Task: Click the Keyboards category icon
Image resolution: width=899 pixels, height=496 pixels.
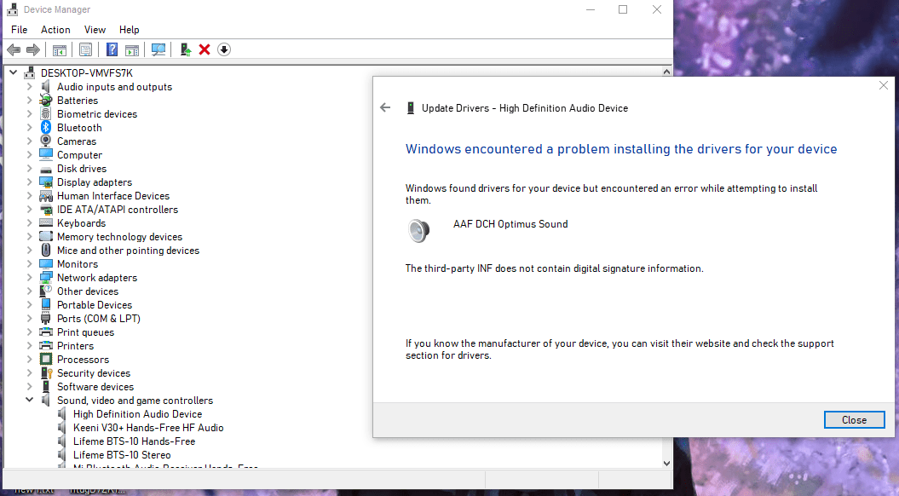Action: pos(46,223)
